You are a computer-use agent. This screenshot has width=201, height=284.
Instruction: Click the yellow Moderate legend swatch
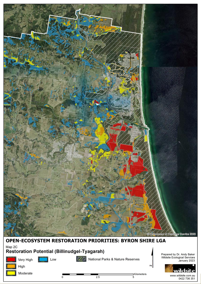(11, 273)
